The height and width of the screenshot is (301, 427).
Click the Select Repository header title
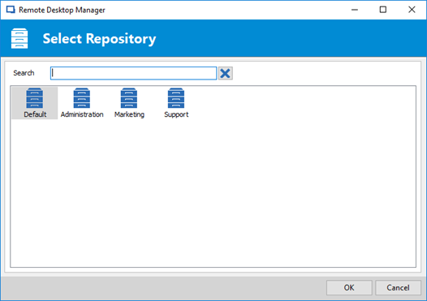(x=99, y=39)
